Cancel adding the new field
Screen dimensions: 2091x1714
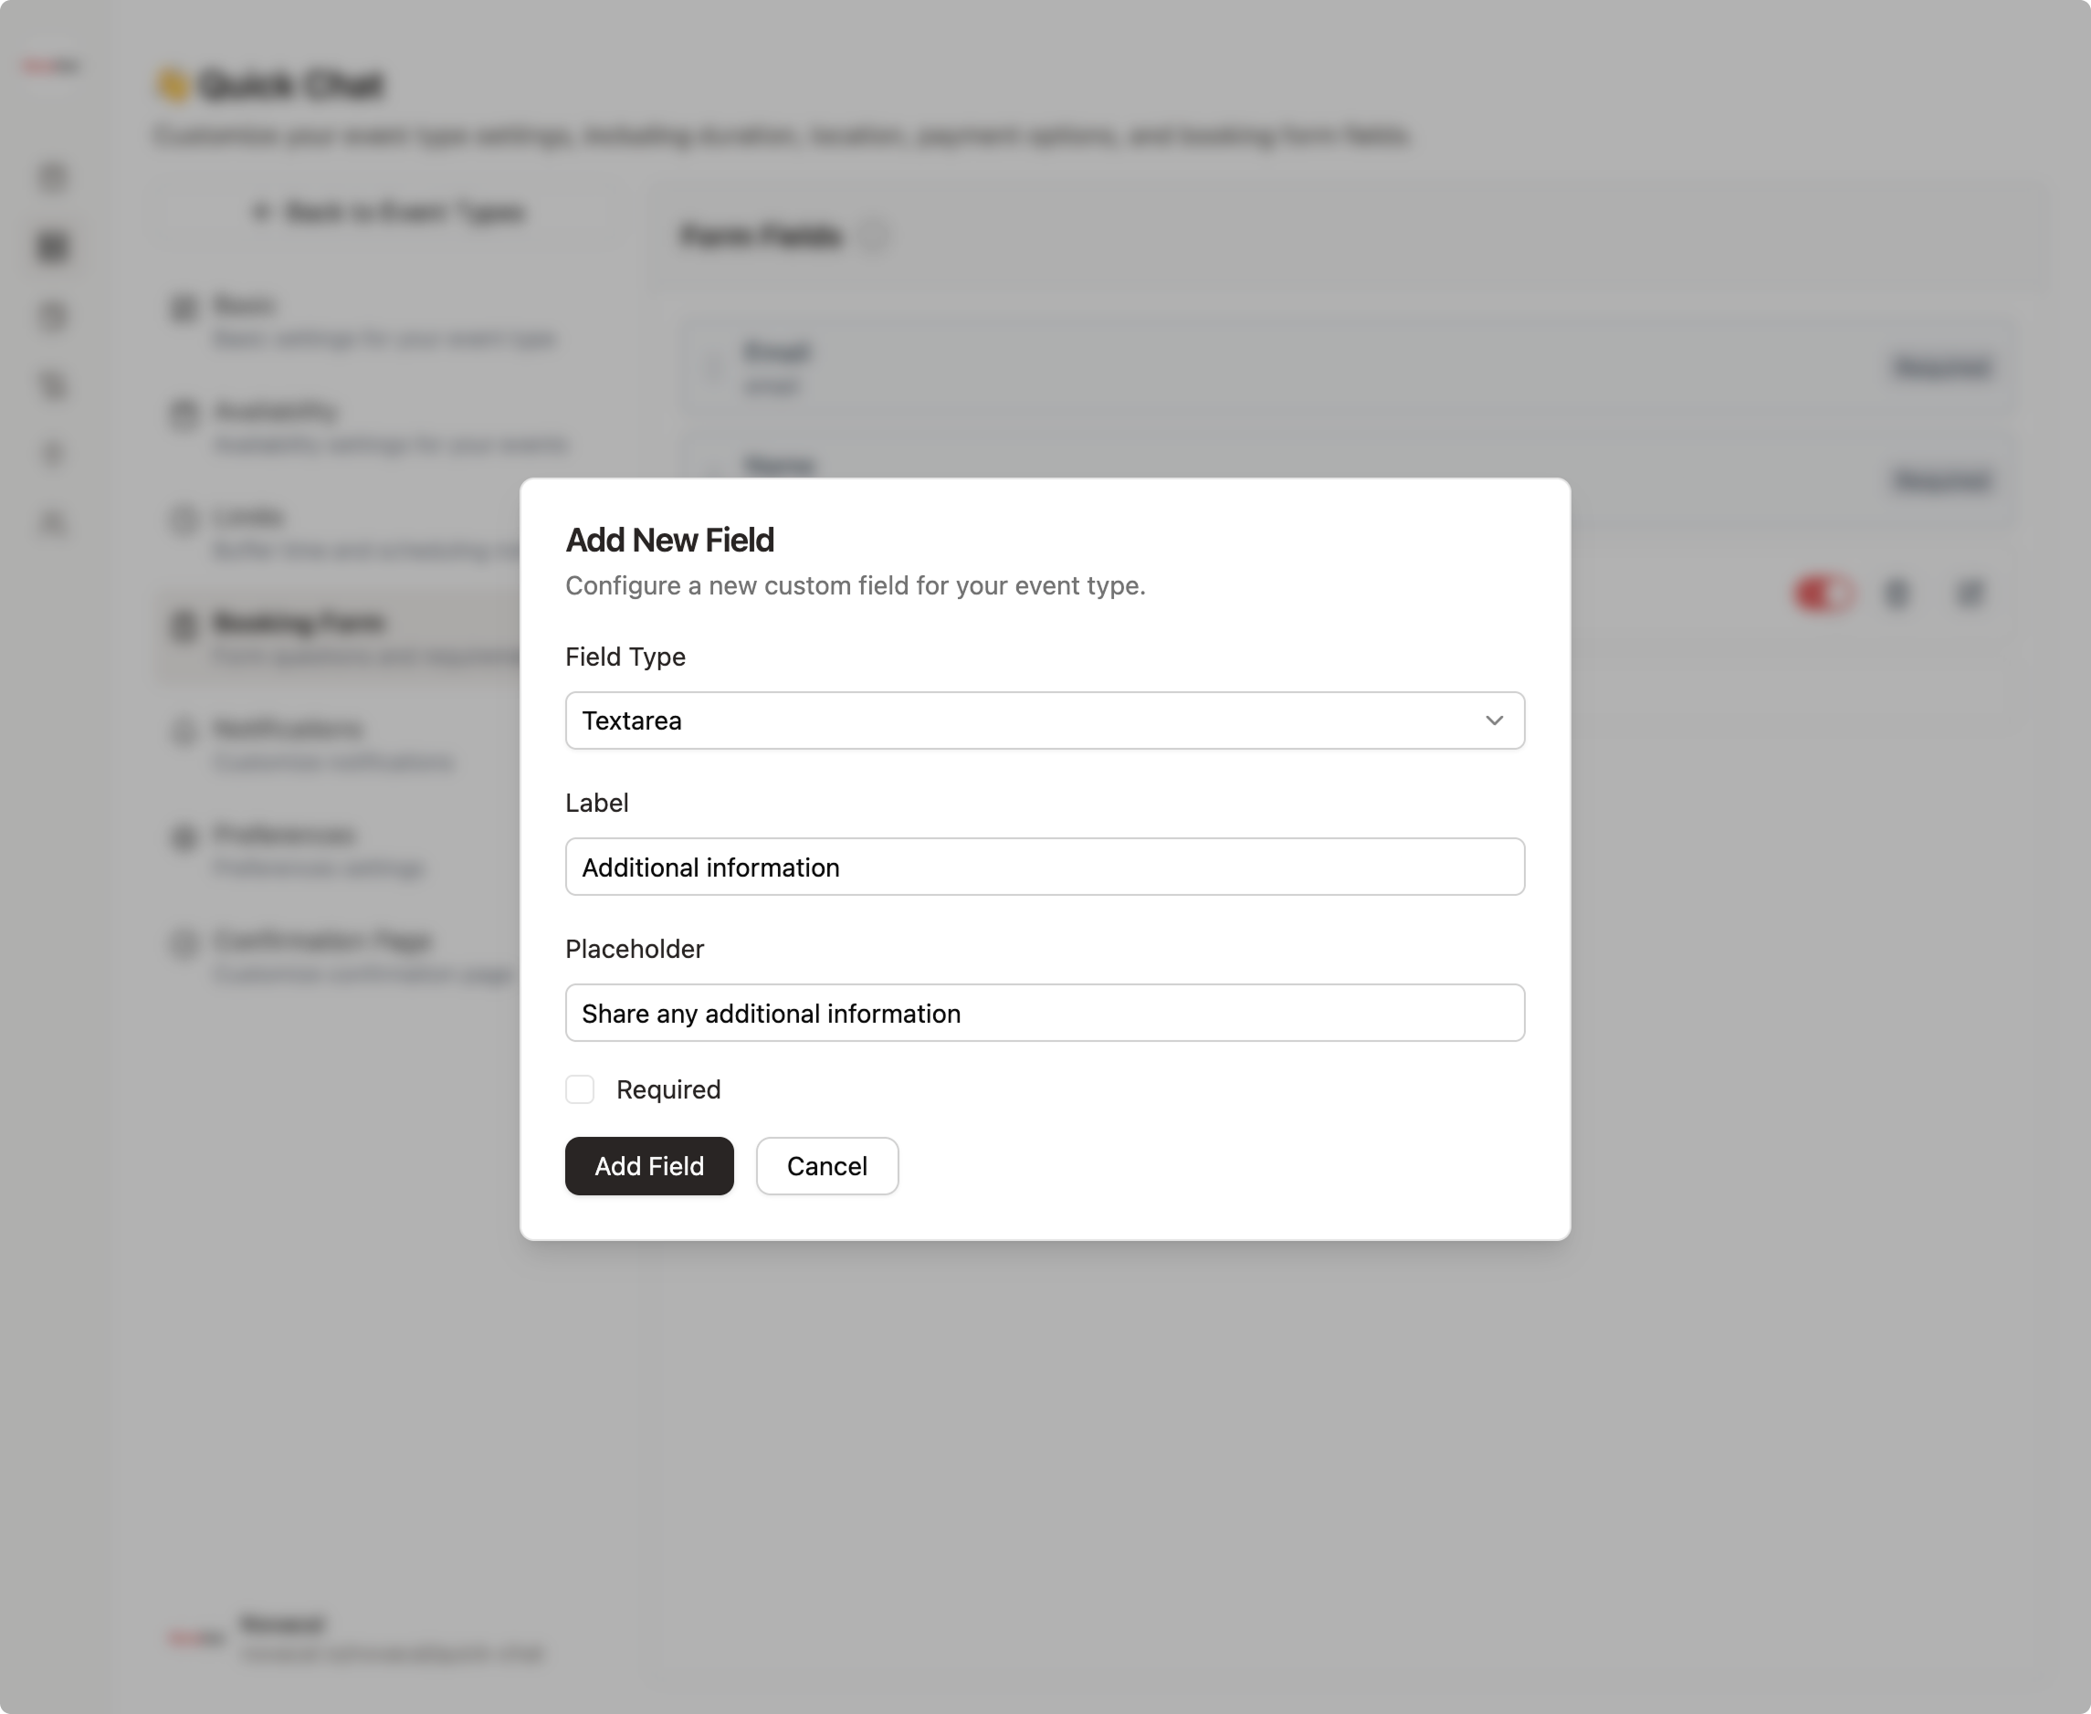click(x=826, y=1165)
